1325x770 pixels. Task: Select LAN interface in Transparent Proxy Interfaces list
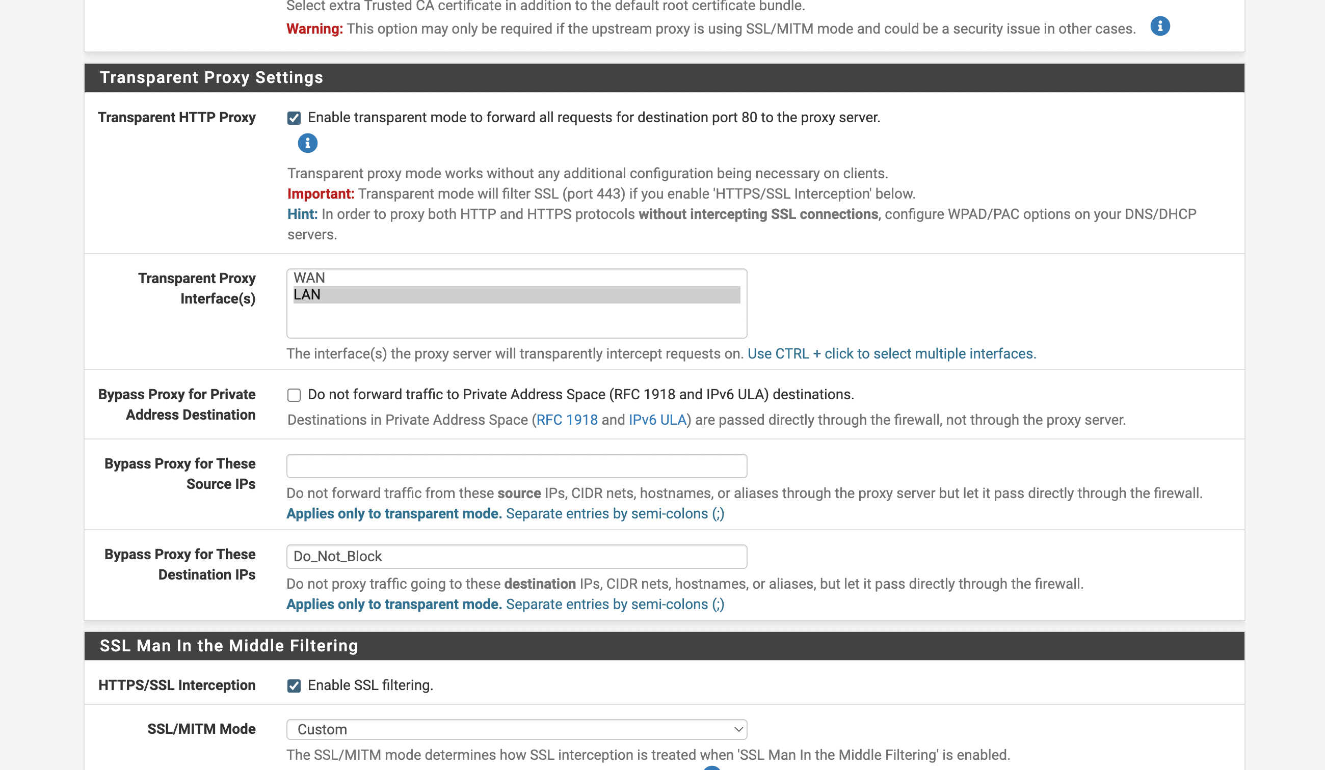click(516, 294)
